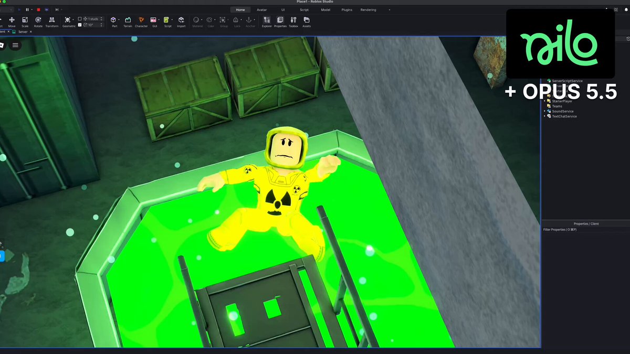Open the Character tool
630x354 pixels.
141,22
